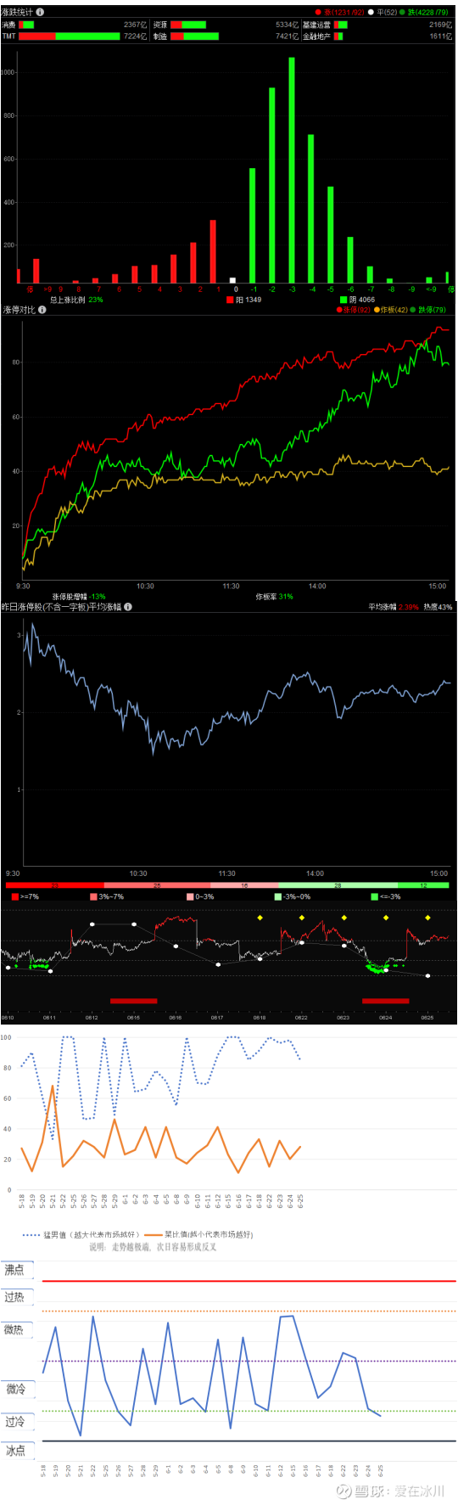Select the 冰点 level tab
Viewport: 458px width, 1505px height.
tap(16, 1451)
